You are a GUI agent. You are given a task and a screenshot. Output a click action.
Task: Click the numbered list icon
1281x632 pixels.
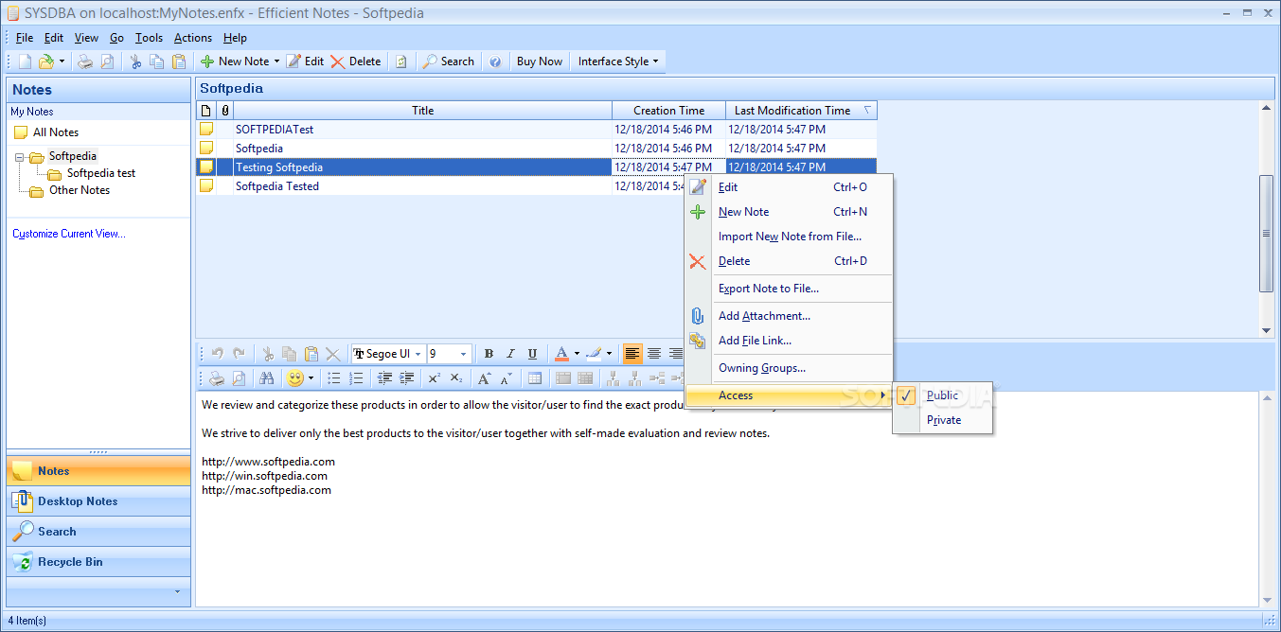coord(356,378)
